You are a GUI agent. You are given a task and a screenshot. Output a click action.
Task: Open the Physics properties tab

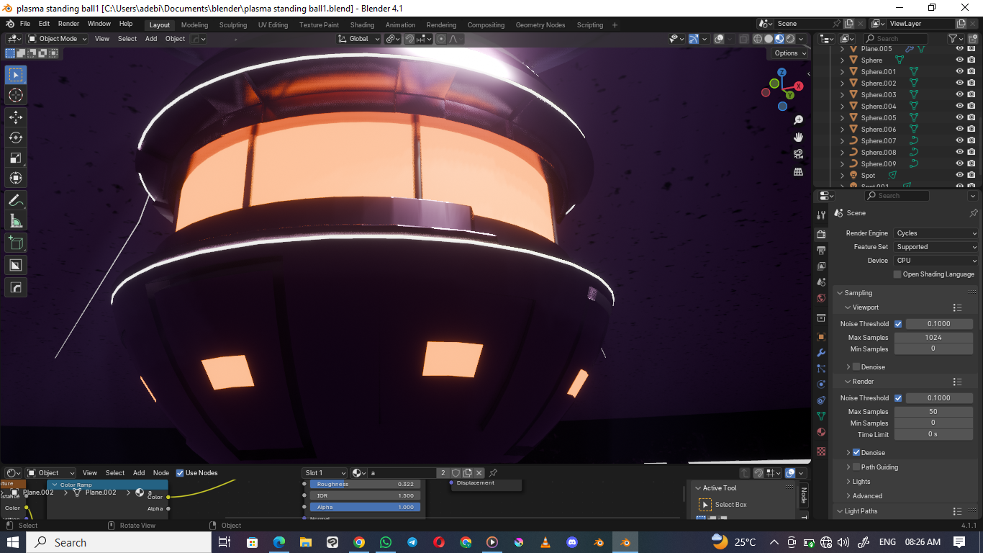coord(821,385)
